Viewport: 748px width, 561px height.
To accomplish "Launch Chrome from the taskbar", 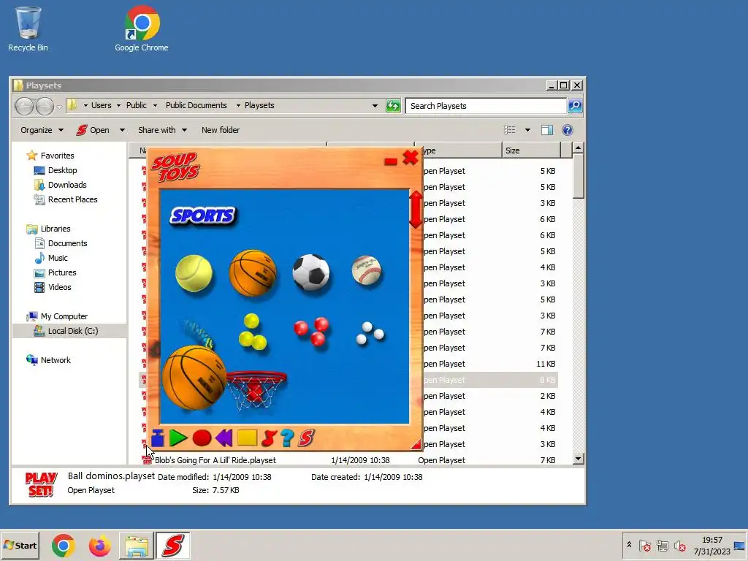I will pos(63,546).
